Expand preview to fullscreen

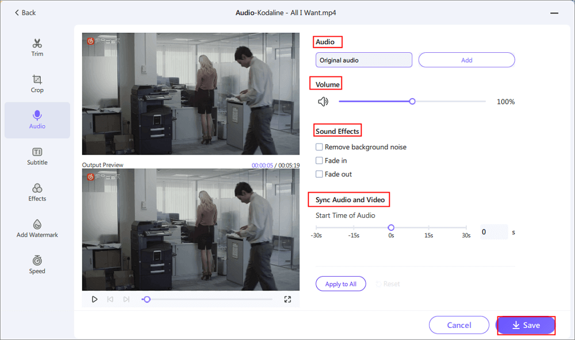tap(287, 299)
